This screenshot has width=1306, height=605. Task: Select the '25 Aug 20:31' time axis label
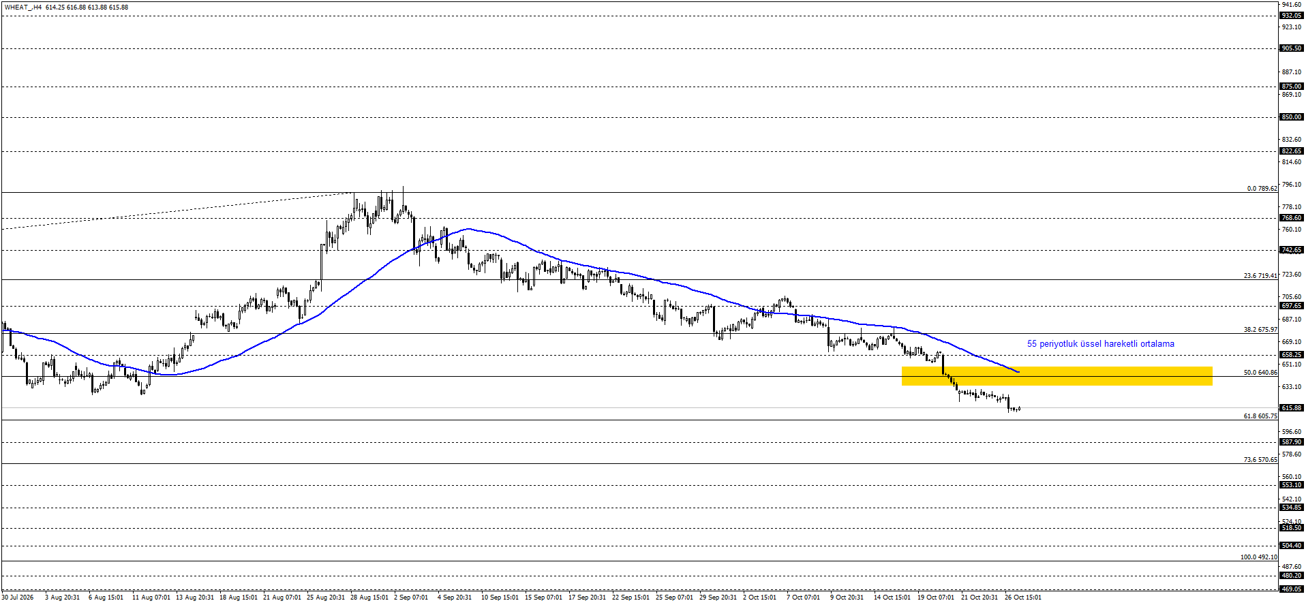(x=326, y=598)
